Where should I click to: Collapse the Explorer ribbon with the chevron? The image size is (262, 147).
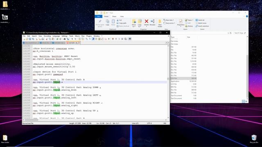(244, 16)
